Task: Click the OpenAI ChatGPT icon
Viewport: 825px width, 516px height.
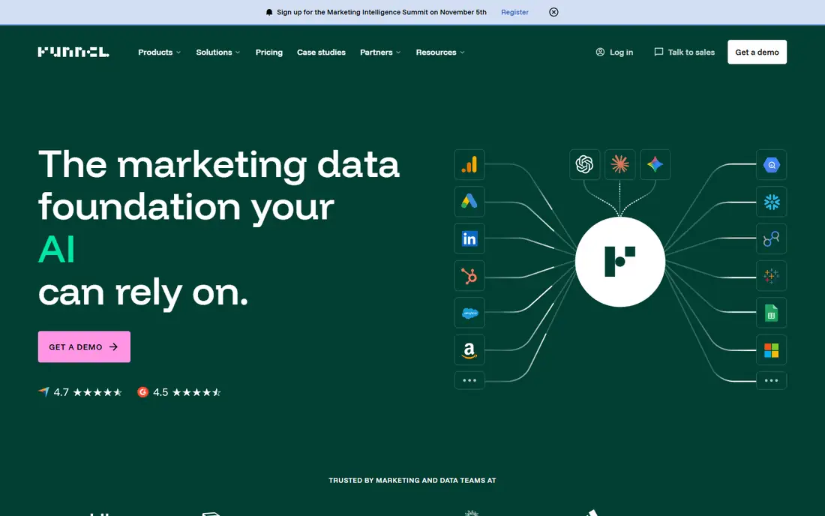Action: tap(584, 165)
